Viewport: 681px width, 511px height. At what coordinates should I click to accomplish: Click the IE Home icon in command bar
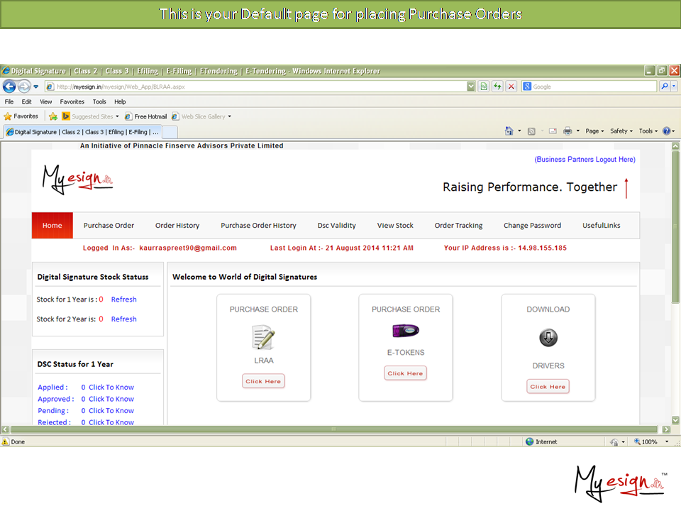[509, 131]
